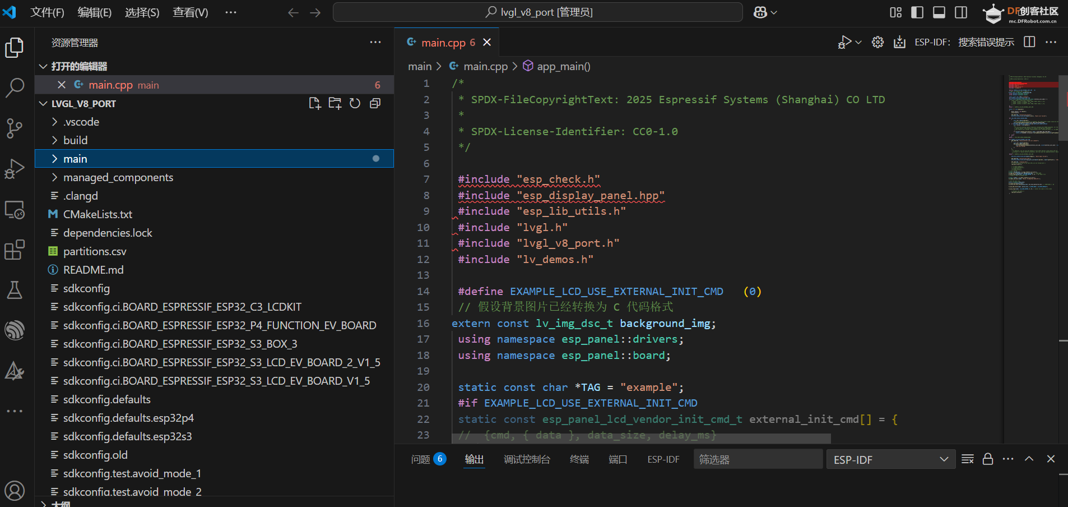Viewport: 1068px width, 507px height.
Task: Navigate forward in editor history
Action: pos(315,12)
